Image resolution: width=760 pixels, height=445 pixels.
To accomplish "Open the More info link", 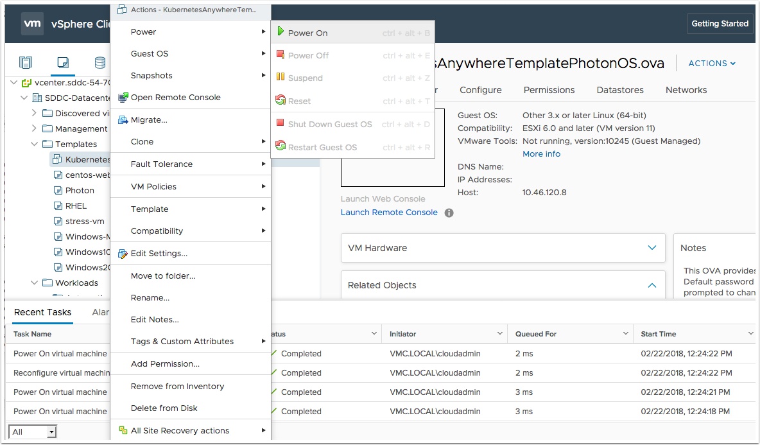I will click(541, 153).
